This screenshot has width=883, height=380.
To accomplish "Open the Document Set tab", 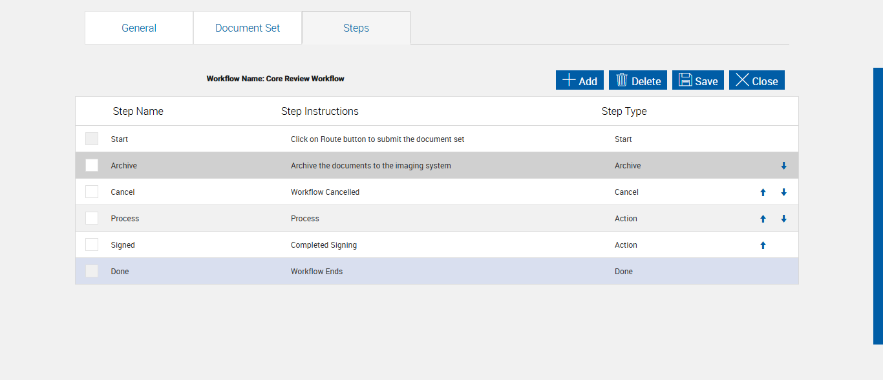I will (x=248, y=28).
